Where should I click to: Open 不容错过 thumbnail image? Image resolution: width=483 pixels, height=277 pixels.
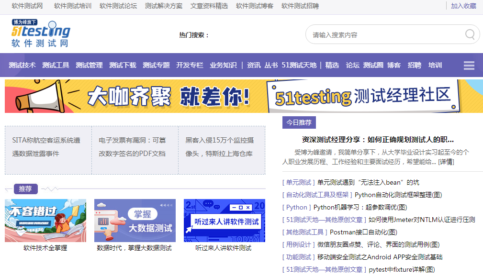(45, 221)
